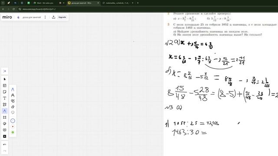Click the active Pen tool in main toolbar

[x=5, y=111]
